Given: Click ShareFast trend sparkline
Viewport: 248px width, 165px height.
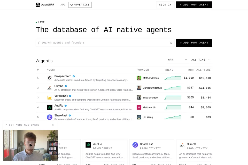Looking at the screenshot, I should (x=173, y=117).
